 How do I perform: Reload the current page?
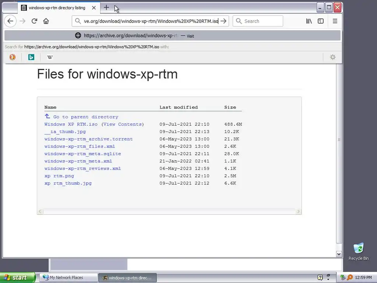tap(34, 21)
